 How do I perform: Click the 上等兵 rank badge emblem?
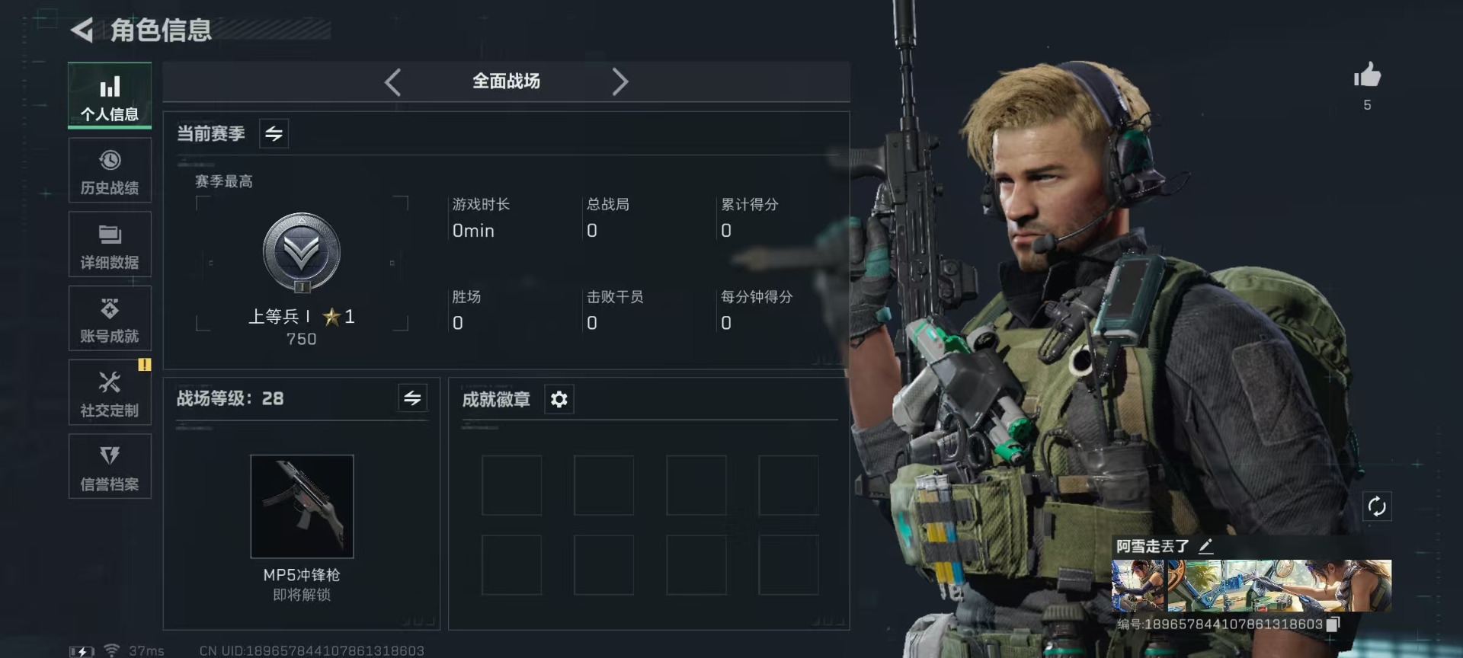[302, 253]
